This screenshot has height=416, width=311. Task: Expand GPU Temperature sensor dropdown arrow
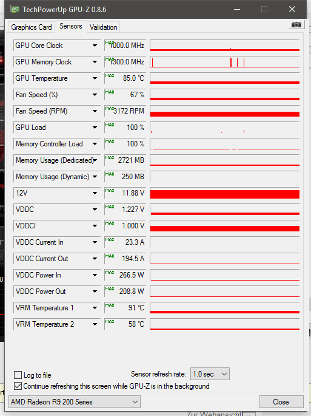tap(95, 78)
